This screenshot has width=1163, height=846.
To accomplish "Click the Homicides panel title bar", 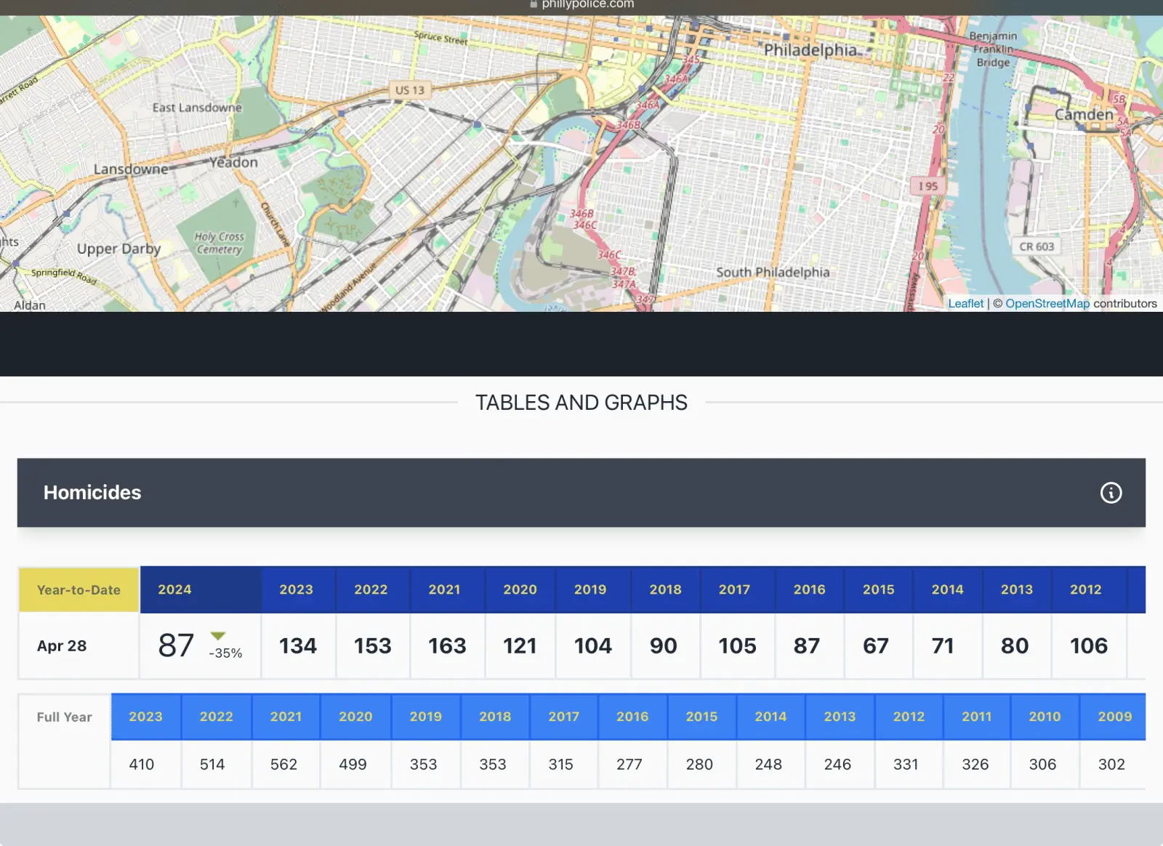I will click(x=581, y=493).
